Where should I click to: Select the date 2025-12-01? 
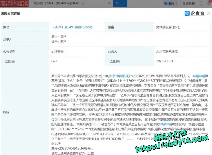pyautogui.click(x=165, y=61)
